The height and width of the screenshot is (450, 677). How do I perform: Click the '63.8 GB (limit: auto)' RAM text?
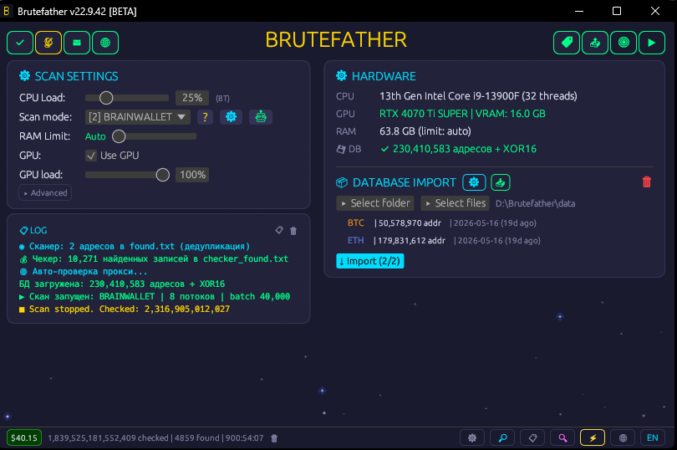425,131
